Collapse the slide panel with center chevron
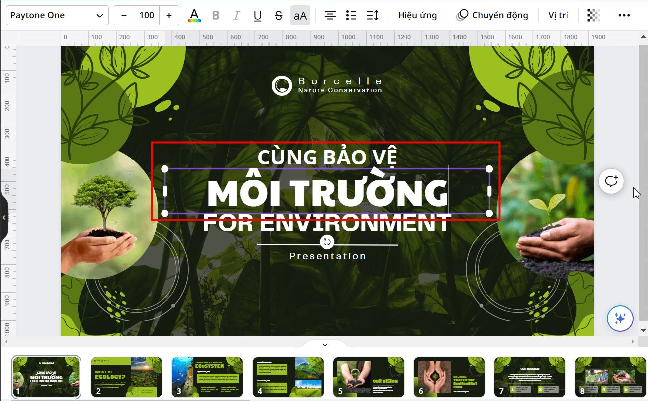This screenshot has width=648, height=401. pos(324,344)
